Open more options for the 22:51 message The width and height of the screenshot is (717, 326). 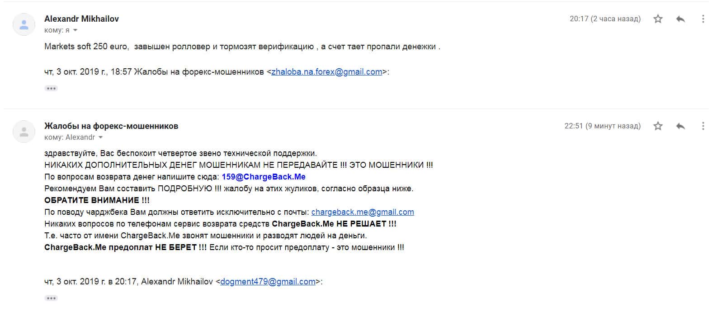tap(703, 126)
